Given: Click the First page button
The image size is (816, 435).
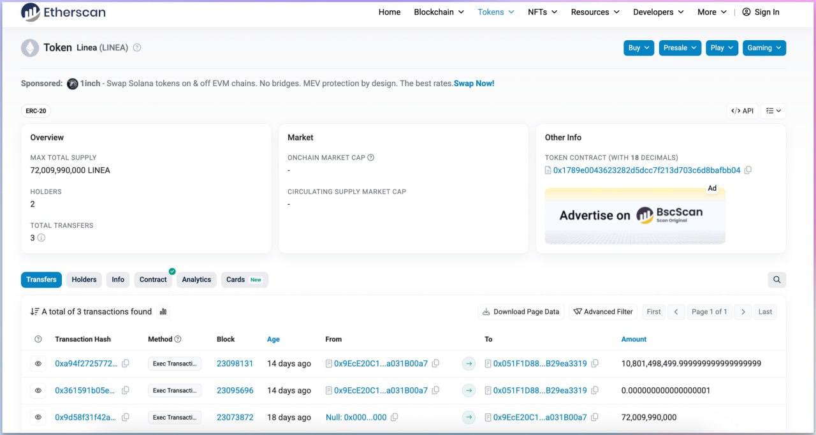Looking at the screenshot, I should point(653,312).
